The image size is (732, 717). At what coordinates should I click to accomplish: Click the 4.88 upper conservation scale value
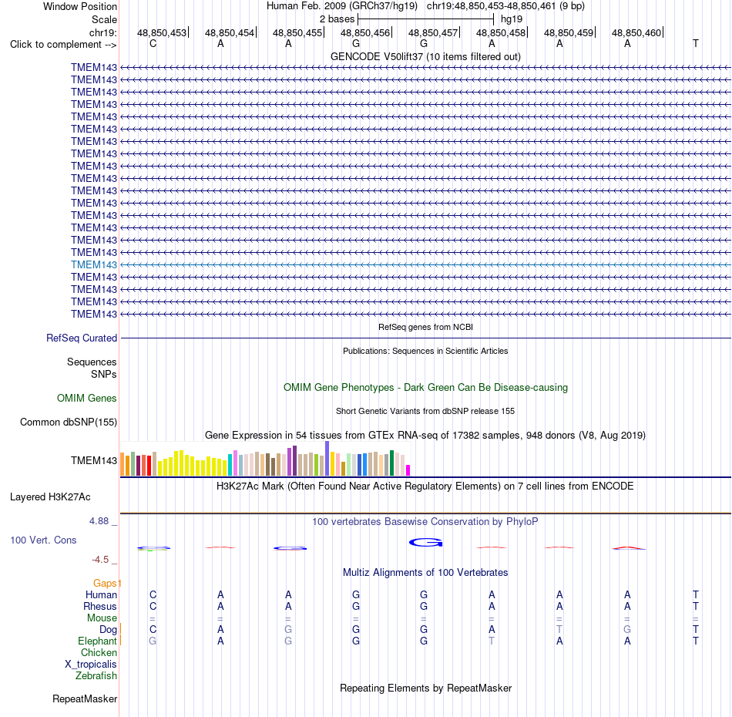click(99, 521)
